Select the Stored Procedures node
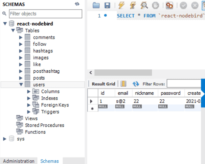Viewport: 205px width, 164px height. (x=45, y=125)
